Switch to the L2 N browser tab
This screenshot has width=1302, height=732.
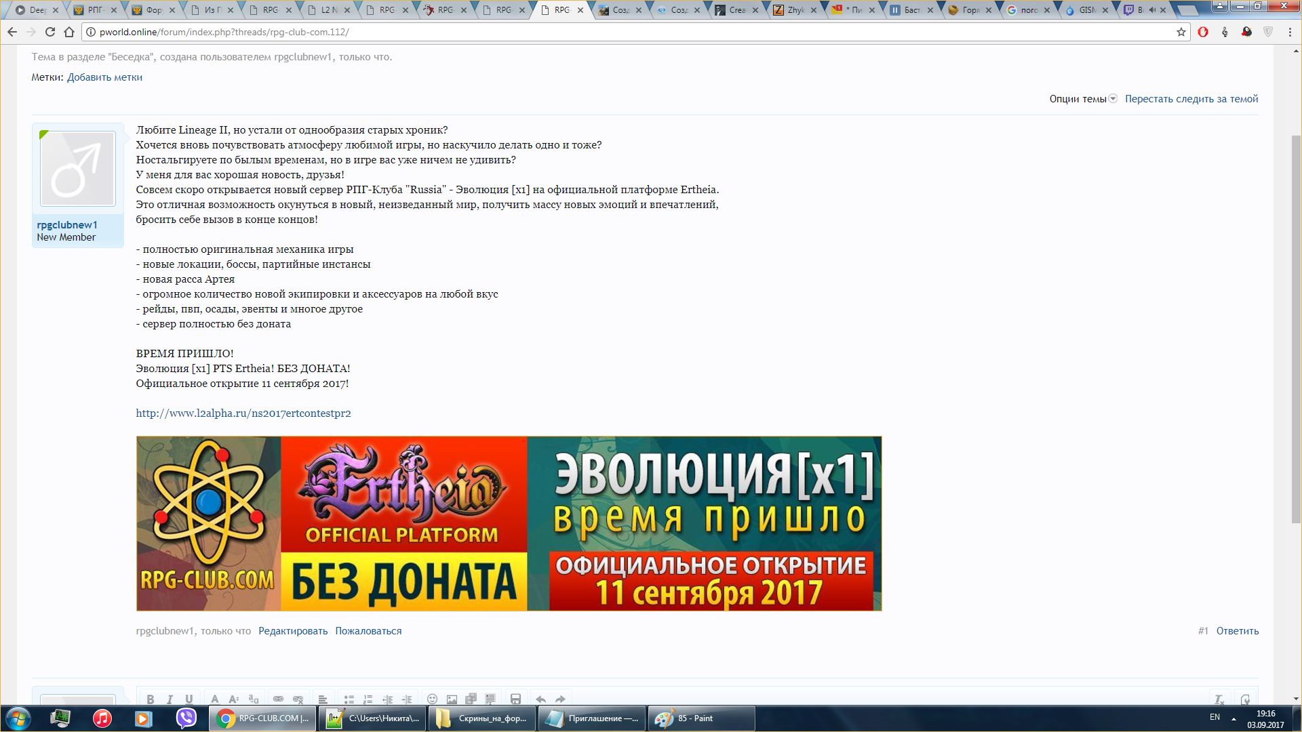[x=329, y=10]
